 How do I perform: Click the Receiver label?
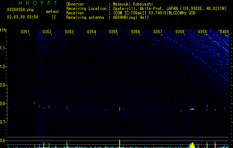point(75,13)
